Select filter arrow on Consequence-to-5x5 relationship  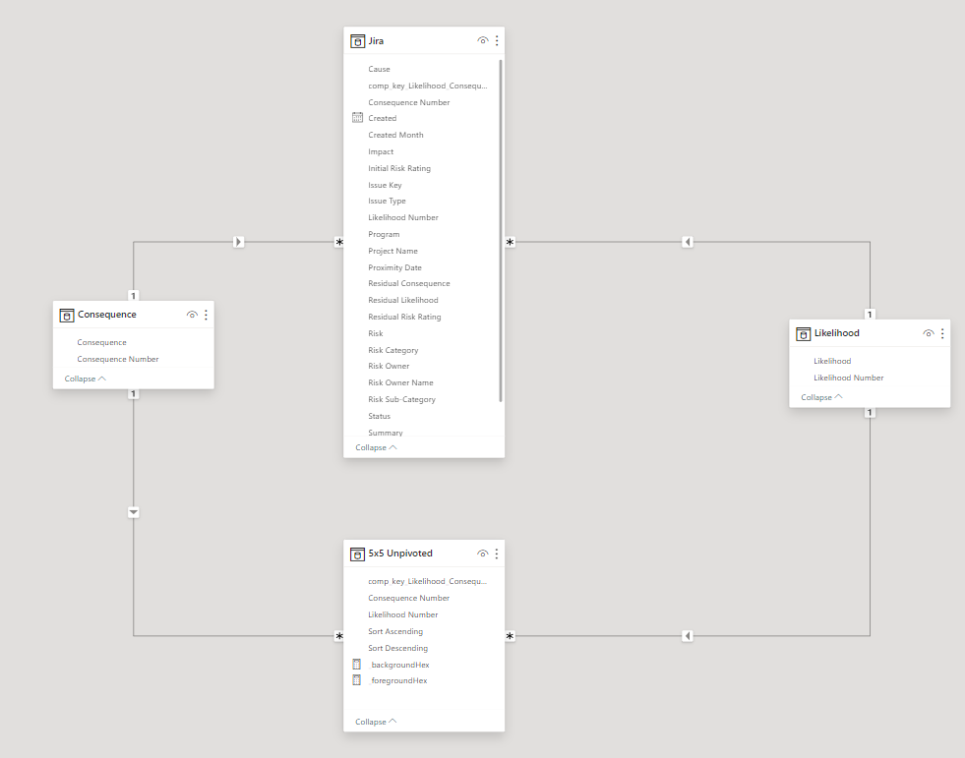pos(134,512)
